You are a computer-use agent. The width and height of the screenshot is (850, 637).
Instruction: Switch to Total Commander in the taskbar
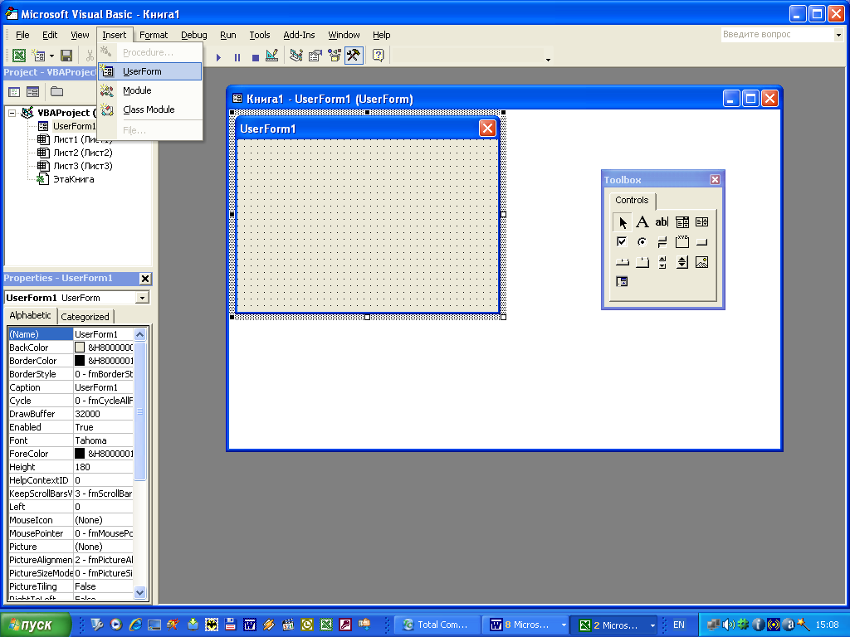tap(437, 625)
